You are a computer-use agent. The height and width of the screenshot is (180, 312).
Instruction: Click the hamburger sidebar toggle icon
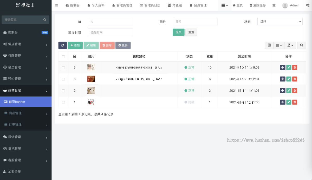click(57, 5)
